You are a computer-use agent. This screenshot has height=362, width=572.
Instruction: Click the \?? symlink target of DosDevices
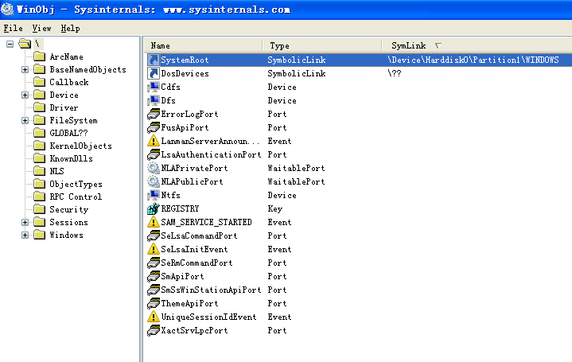(x=395, y=73)
